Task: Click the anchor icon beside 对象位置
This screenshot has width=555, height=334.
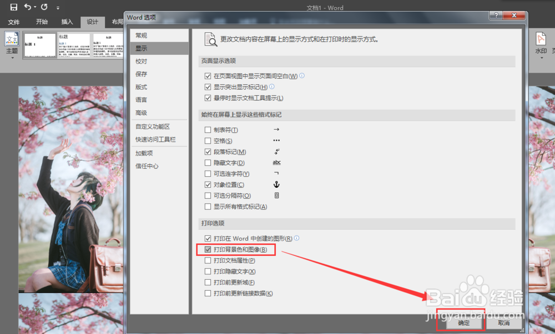Action: coord(276,184)
